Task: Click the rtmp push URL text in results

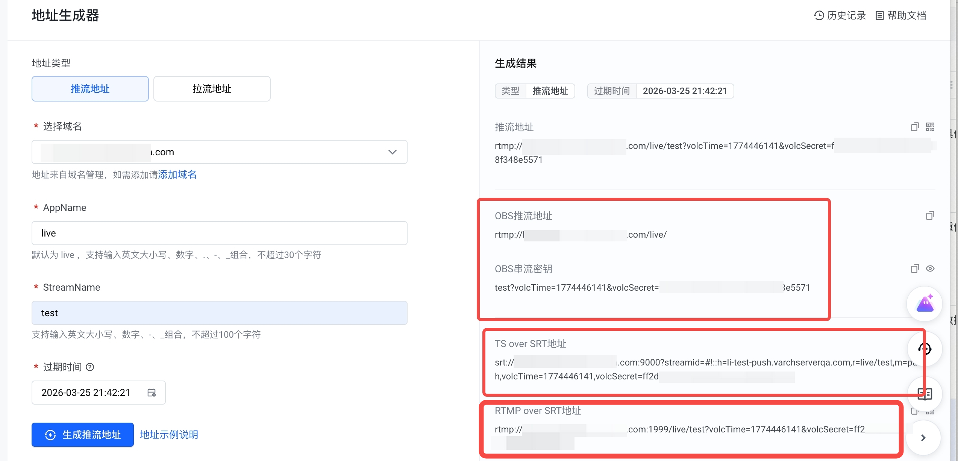Action: coord(715,153)
